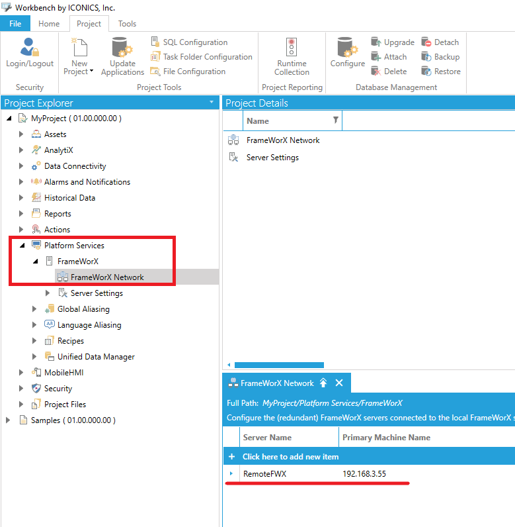Select Unified Data Manager in the tree

(96, 356)
